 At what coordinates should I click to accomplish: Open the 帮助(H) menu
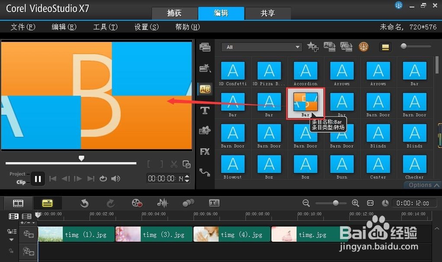pos(187,27)
